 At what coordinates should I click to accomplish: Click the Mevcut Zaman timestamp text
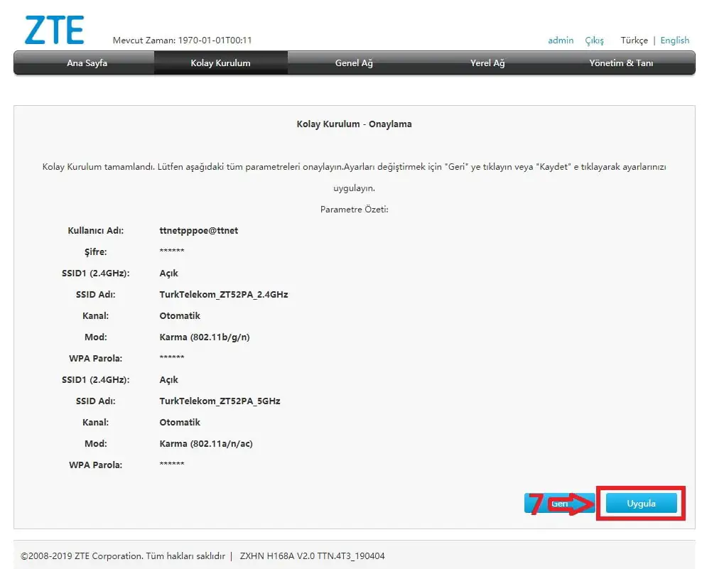pos(182,40)
